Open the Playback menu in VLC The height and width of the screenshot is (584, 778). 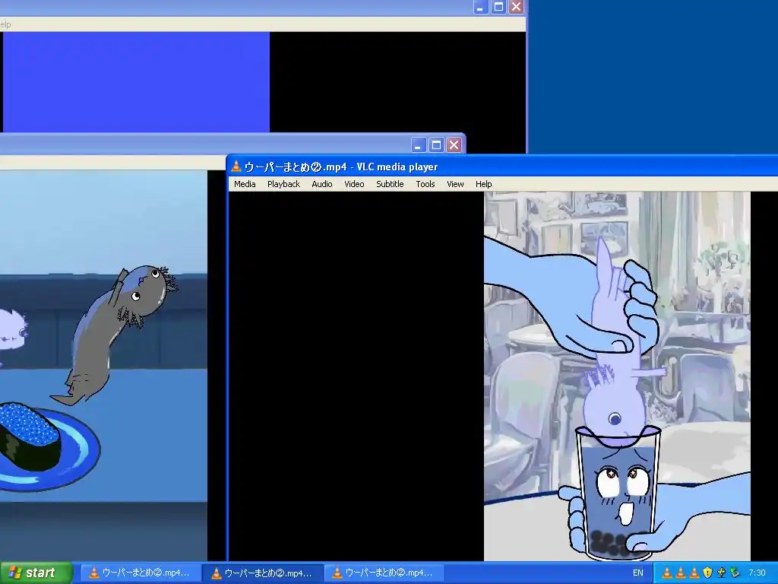pos(283,184)
